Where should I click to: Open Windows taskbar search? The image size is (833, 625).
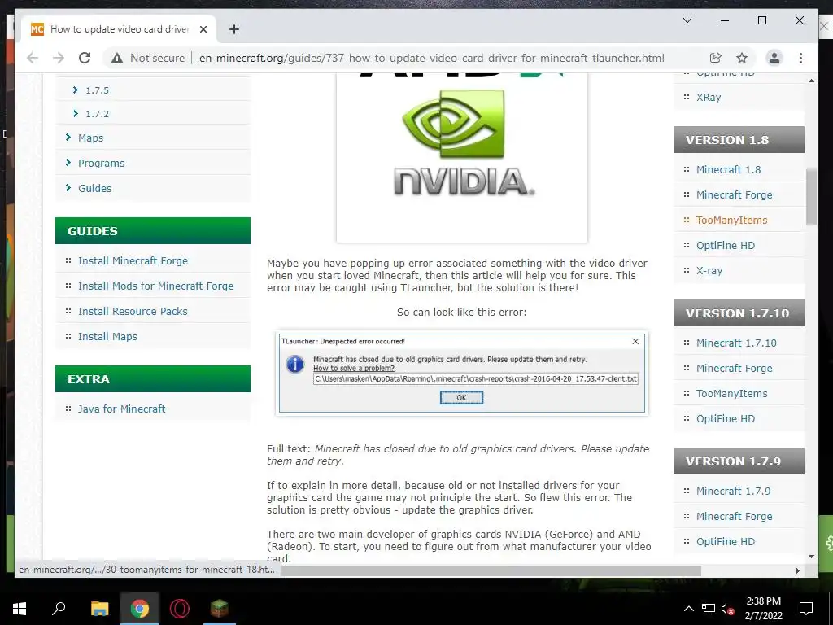(59, 609)
